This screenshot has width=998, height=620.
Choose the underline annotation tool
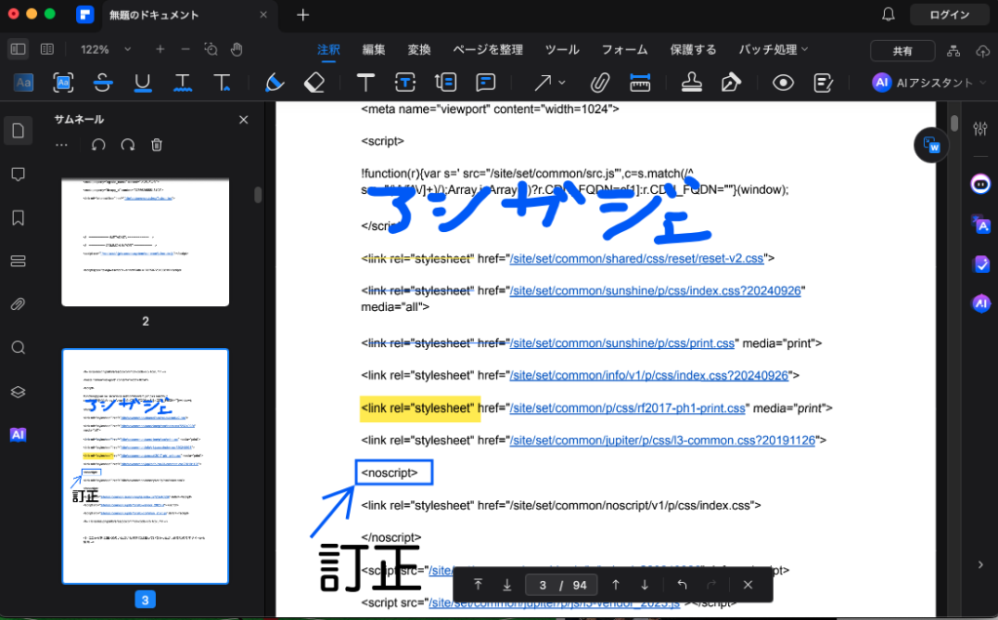tap(142, 83)
